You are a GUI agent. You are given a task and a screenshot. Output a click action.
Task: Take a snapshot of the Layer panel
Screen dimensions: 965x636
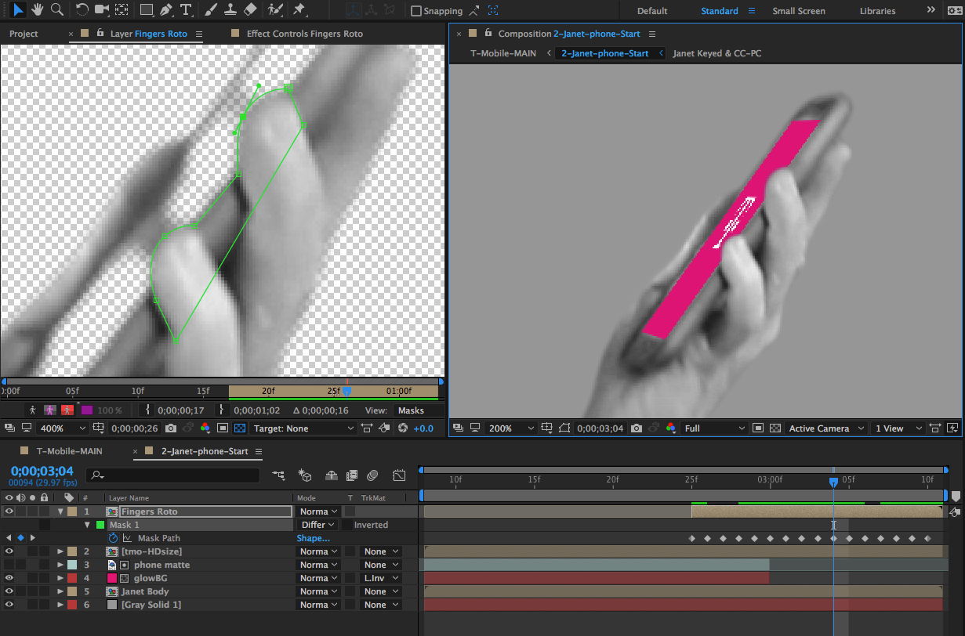coord(171,428)
